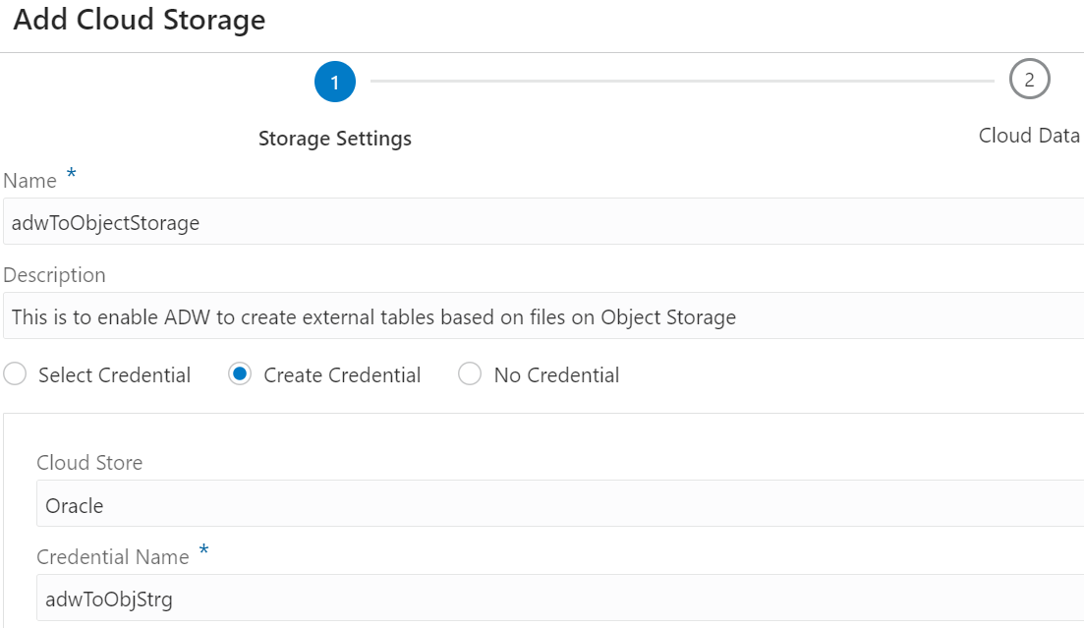1084x628 pixels.
Task: Go to step 2 circle indicator
Action: (1029, 80)
